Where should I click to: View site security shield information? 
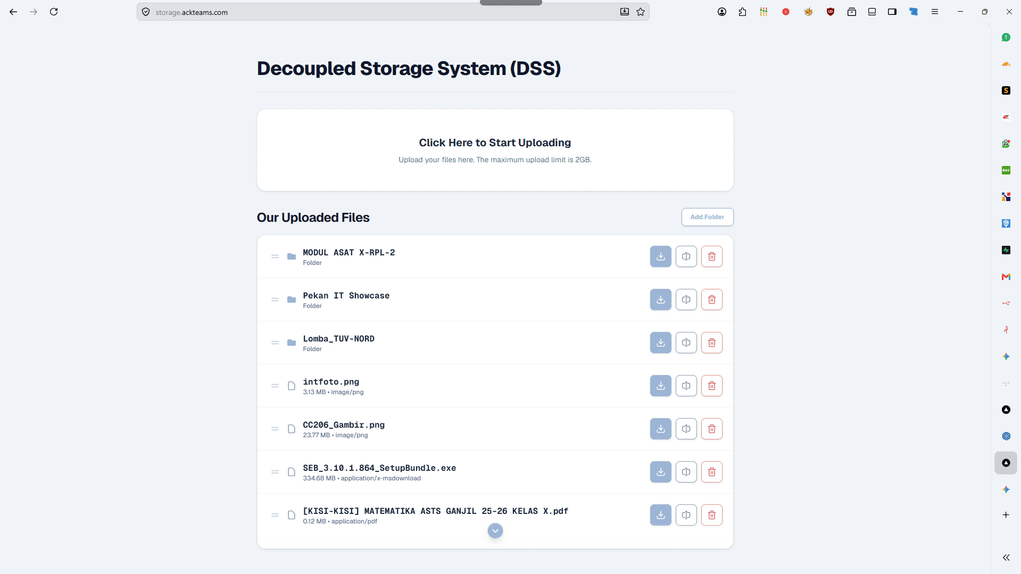146,12
